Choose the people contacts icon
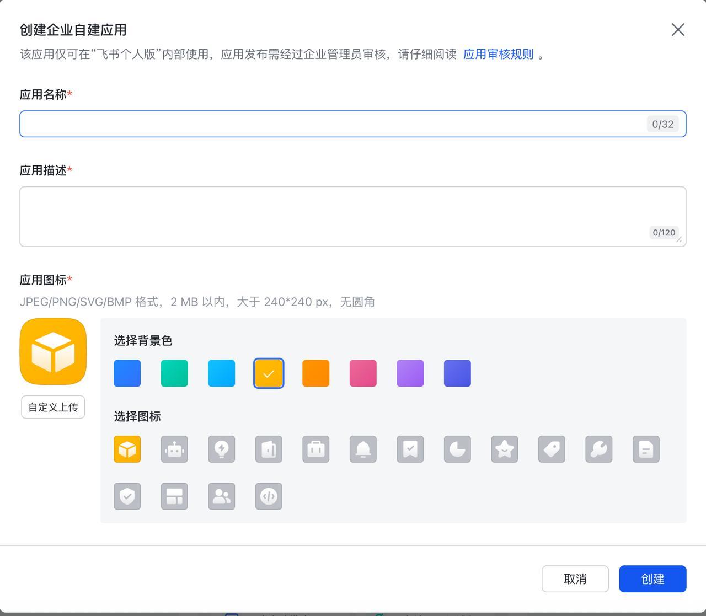Image resolution: width=706 pixels, height=616 pixels. coord(221,496)
